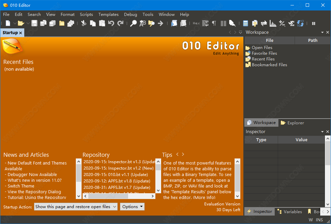Open the Templates menu

[108, 15]
